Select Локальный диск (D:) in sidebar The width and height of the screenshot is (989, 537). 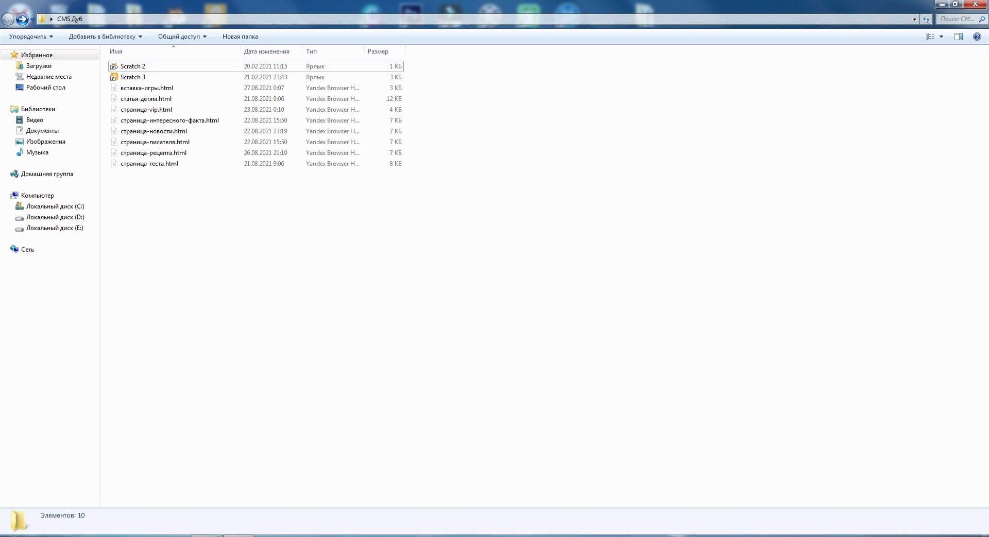coord(55,217)
